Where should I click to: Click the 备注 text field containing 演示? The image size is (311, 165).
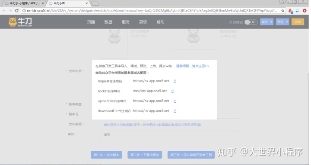(x=170, y=137)
